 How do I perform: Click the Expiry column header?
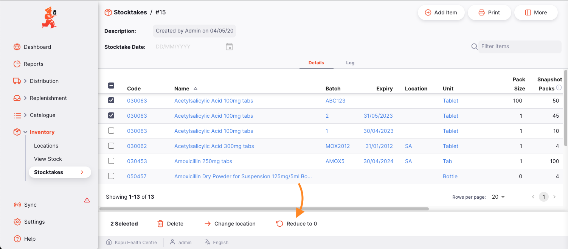[385, 89]
